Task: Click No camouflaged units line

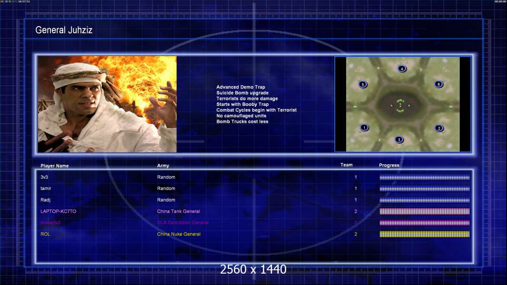Action: [241, 116]
